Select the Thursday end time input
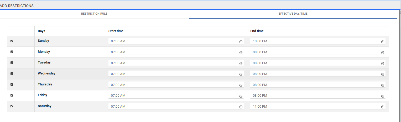This screenshot has width=401, height=122. tap(315, 85)
